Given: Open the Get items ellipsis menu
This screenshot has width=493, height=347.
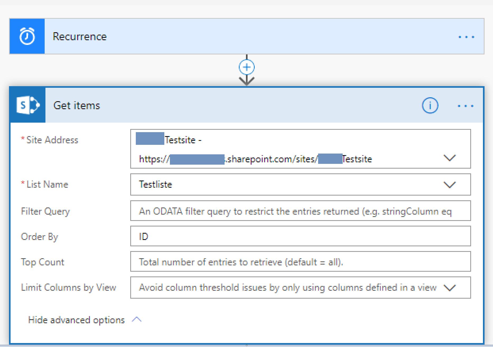Looking at the screenshot, I should tap(465, 106).
